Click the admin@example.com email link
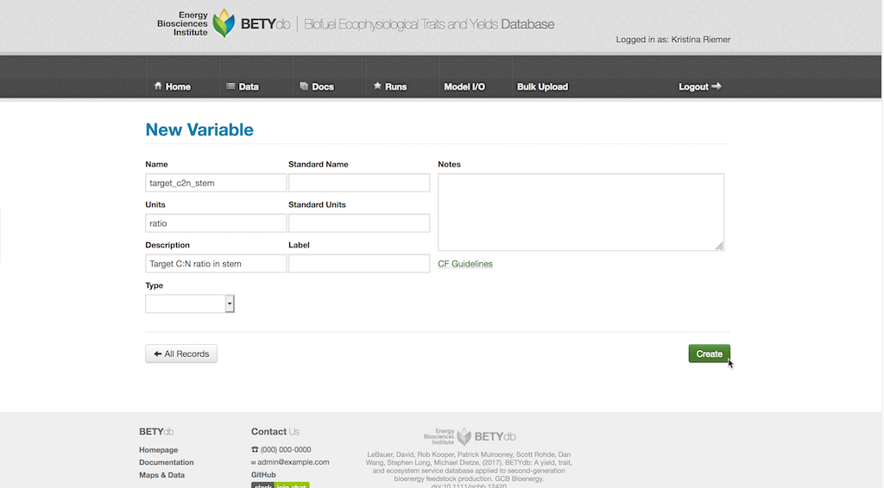Screen dimensions: 884x488 (293, 462)
